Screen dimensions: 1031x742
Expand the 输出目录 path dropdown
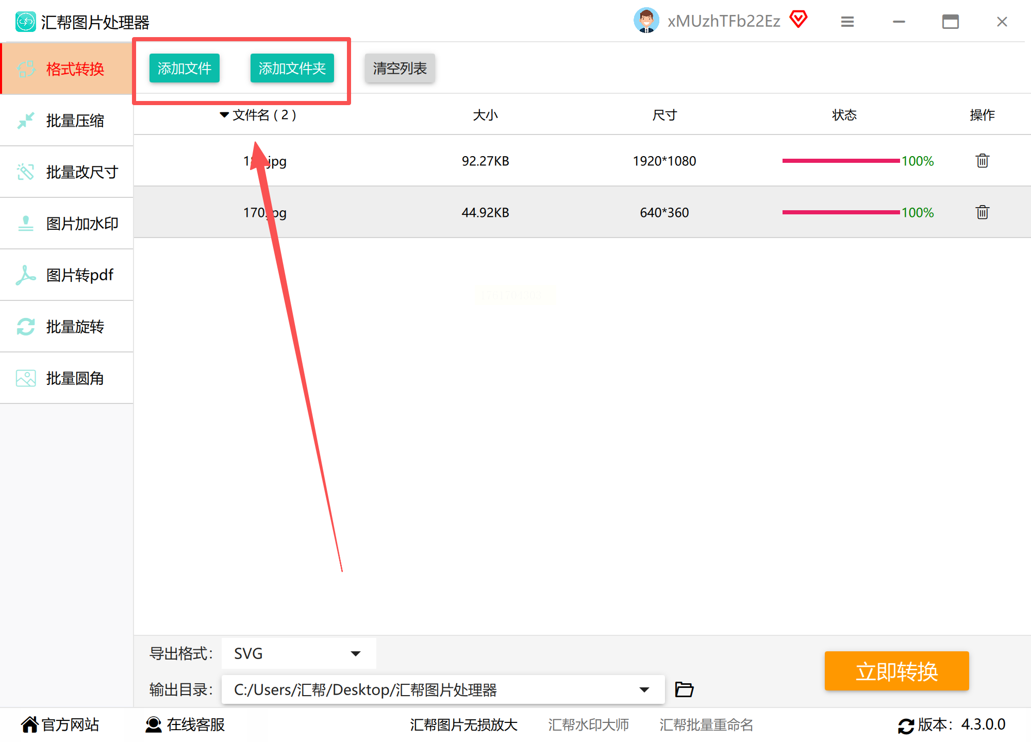tap(644, 689)
